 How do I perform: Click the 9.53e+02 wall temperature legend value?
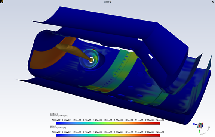66,120
